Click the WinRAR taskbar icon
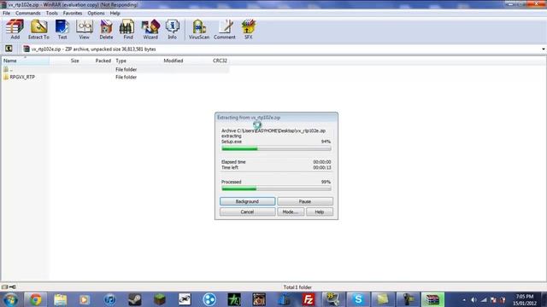The width and height of the screenshot is (547, 307). tap(432, 299)
